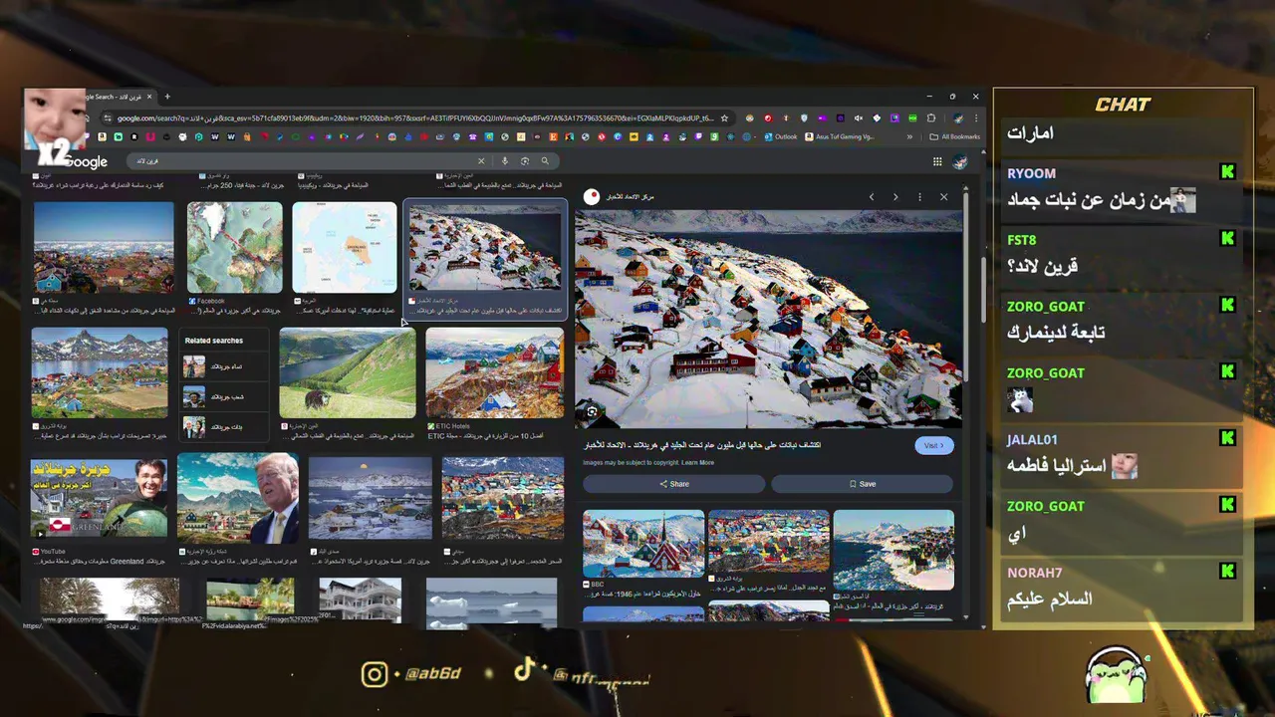The width and height of the screenshot is (1275, 717).
Task: Click FST8's chat message
Action: tap(1122, 255)
